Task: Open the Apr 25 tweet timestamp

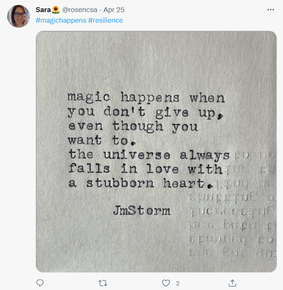Action: coord(114,10)
